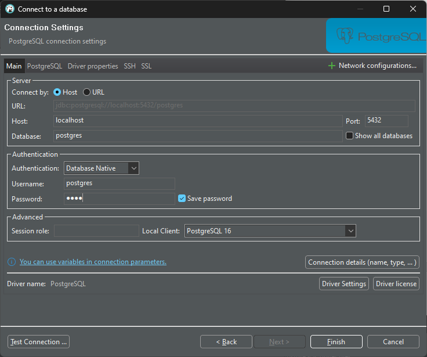
Task: Click the Test Connection button
Action: [x=38, y=342]
